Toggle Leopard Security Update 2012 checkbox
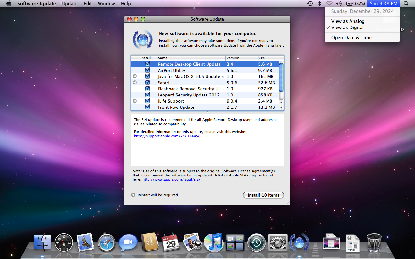Image resolution: width=415 pixels, height=259 pixels. tap(148, 95)
